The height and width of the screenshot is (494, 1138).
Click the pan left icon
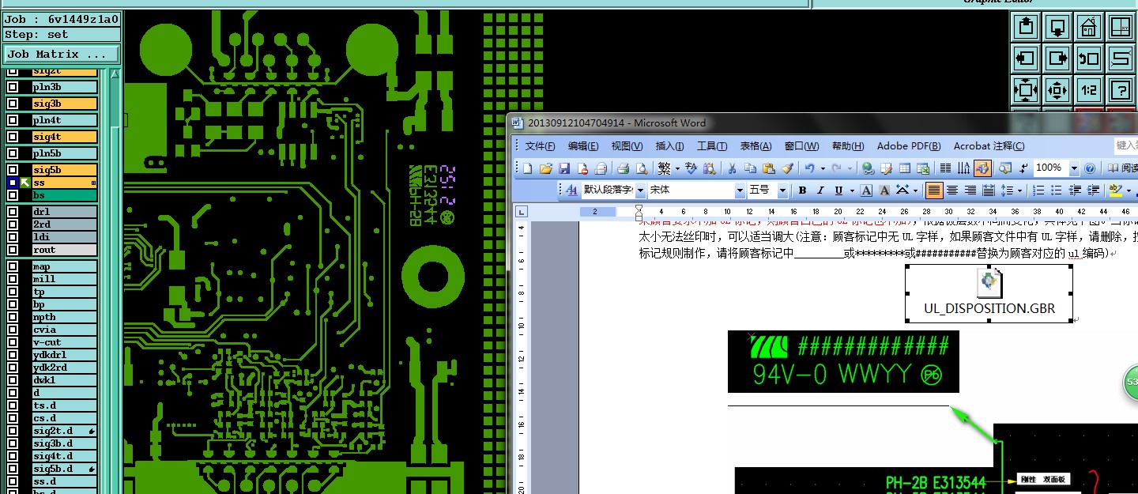(x=1025, y=58)
